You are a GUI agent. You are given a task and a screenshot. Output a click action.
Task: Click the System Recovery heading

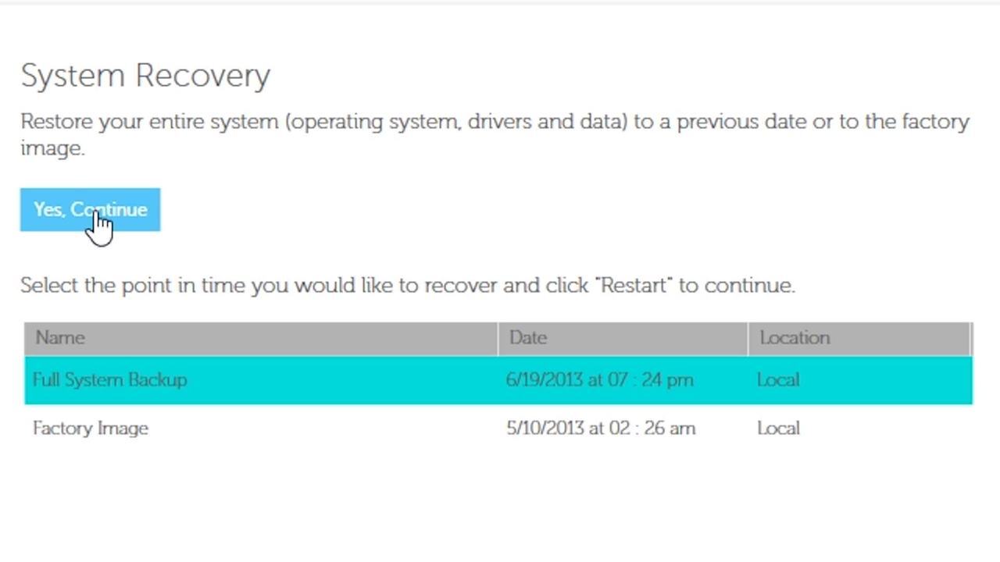[x=145, y=76]
